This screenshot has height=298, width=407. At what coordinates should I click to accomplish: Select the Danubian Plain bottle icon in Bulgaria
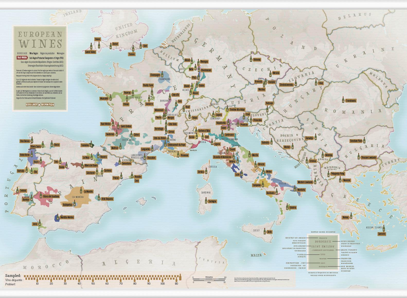[364, 140]
